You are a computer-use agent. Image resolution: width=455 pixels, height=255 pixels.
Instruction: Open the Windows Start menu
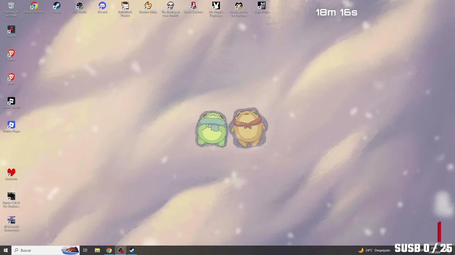(x=6, y=250)
